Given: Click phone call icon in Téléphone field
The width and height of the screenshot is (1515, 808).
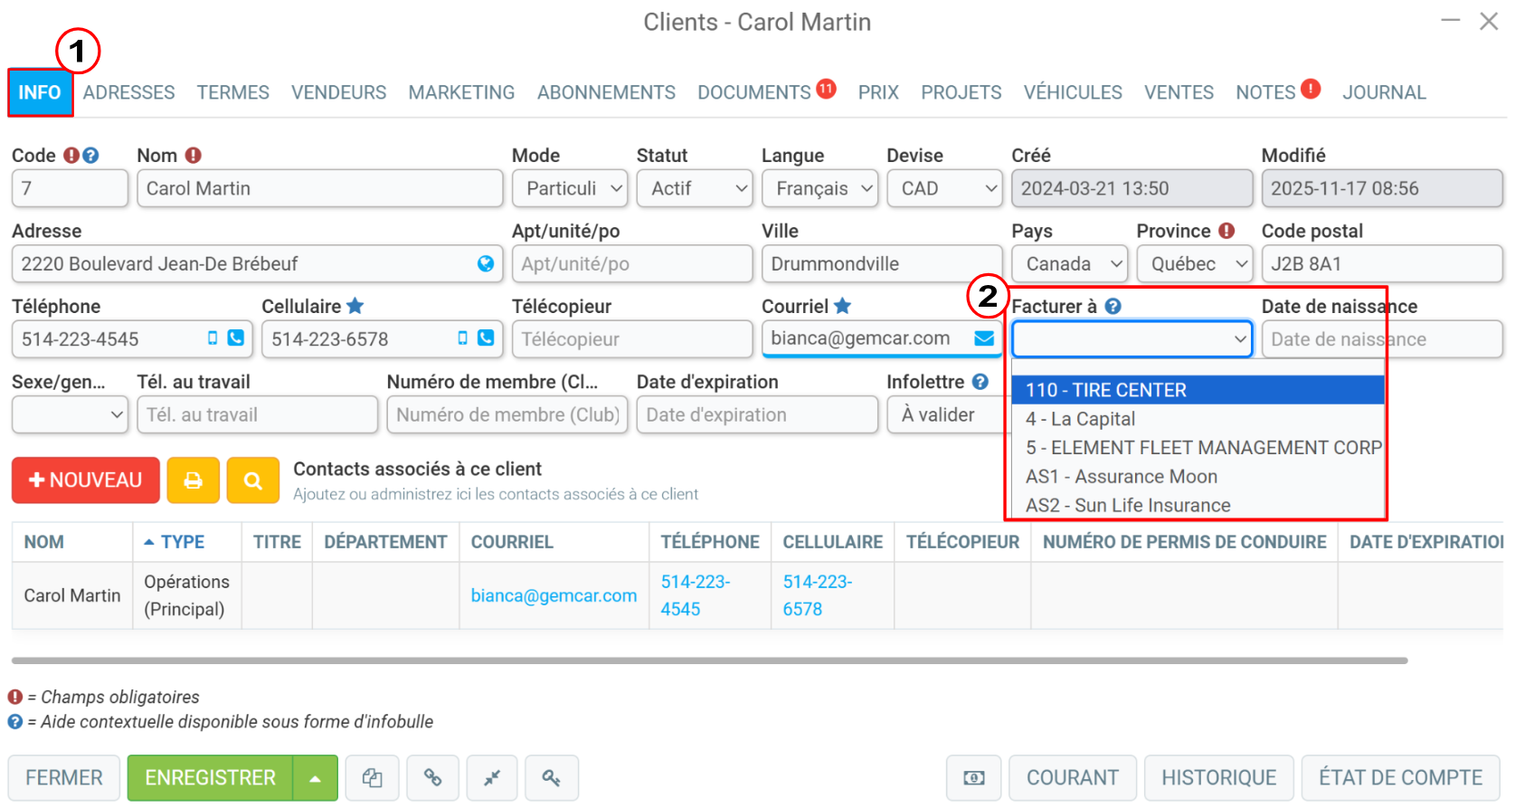Looking at the screenshot, I should click(x=236, y=337).
